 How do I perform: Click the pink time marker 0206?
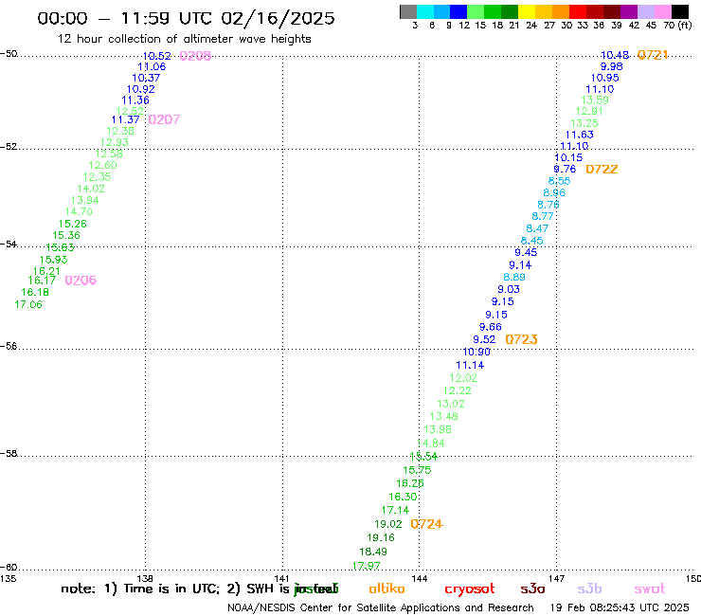81,280
